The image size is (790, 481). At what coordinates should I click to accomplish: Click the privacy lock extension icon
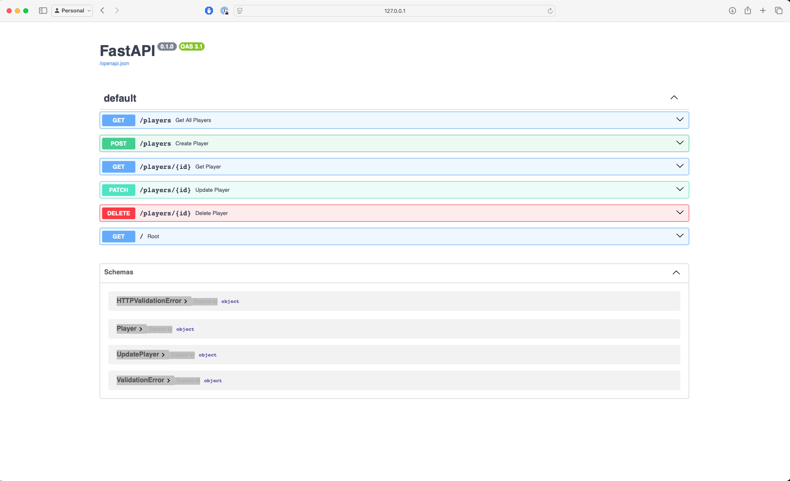click(x=225, y=11)
